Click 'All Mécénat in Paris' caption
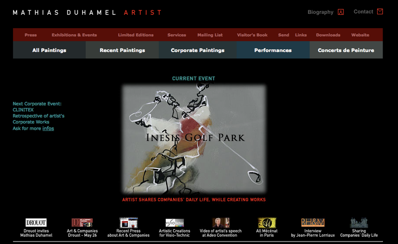398x244 pixels. click(x=267, y=233)
